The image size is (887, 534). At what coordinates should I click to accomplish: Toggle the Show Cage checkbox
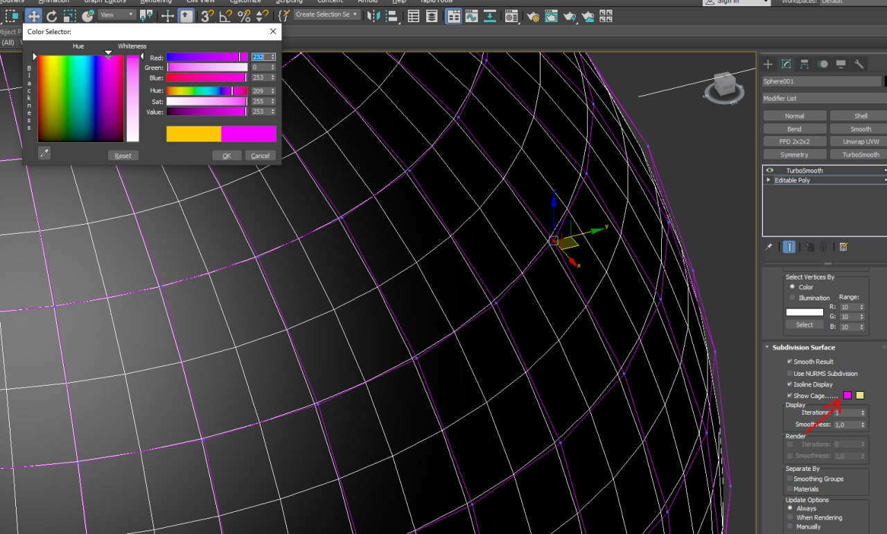789,395
